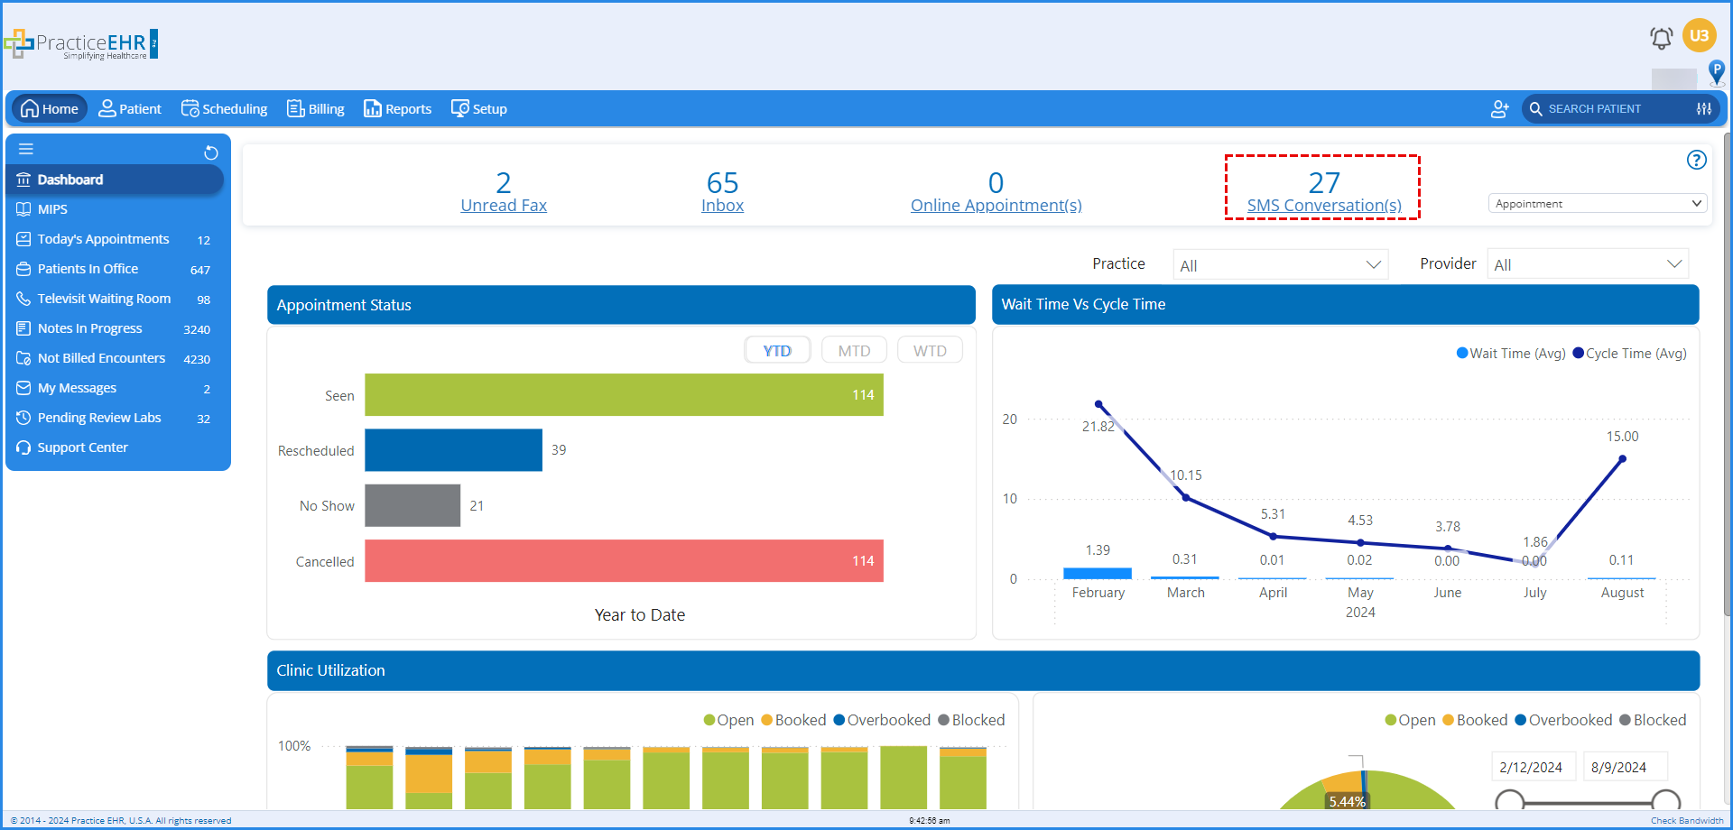
Task: Open the Setup menu
Action: [479, 109]
